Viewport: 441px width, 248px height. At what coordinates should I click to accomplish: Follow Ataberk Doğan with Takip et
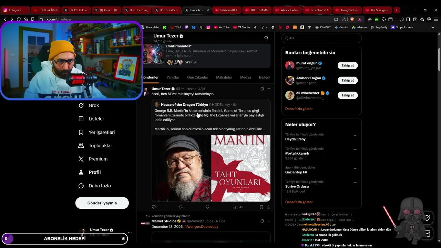pos(348,80)
